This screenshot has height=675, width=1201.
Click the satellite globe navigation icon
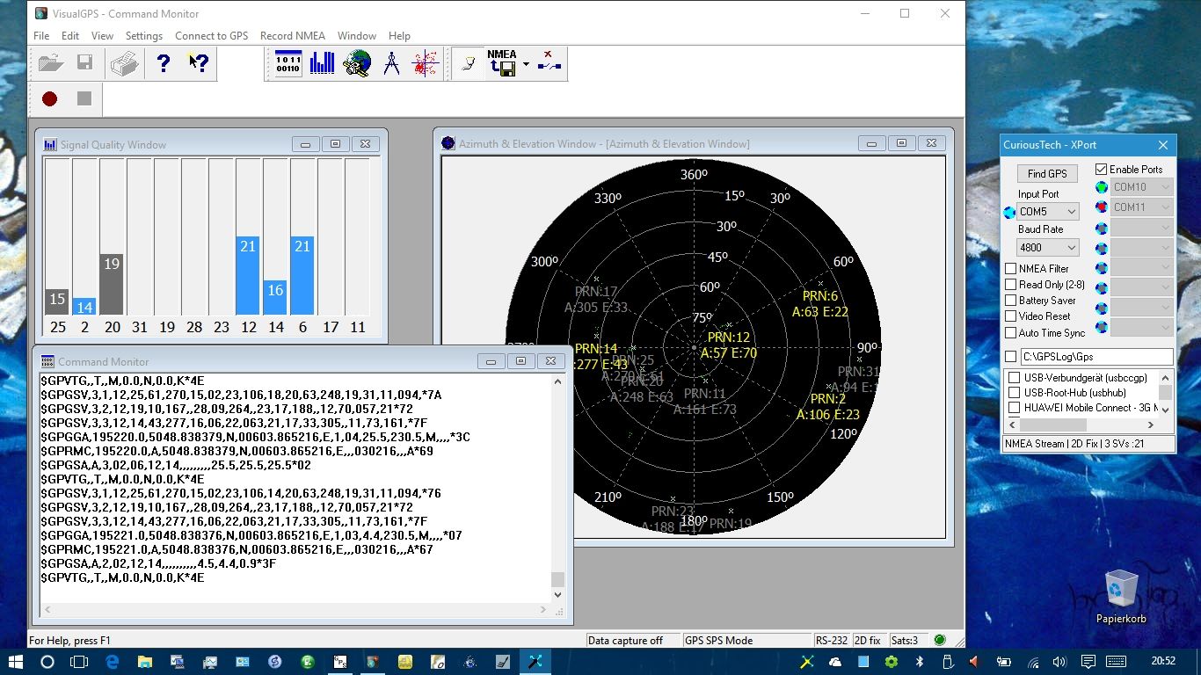coord(357,63)
